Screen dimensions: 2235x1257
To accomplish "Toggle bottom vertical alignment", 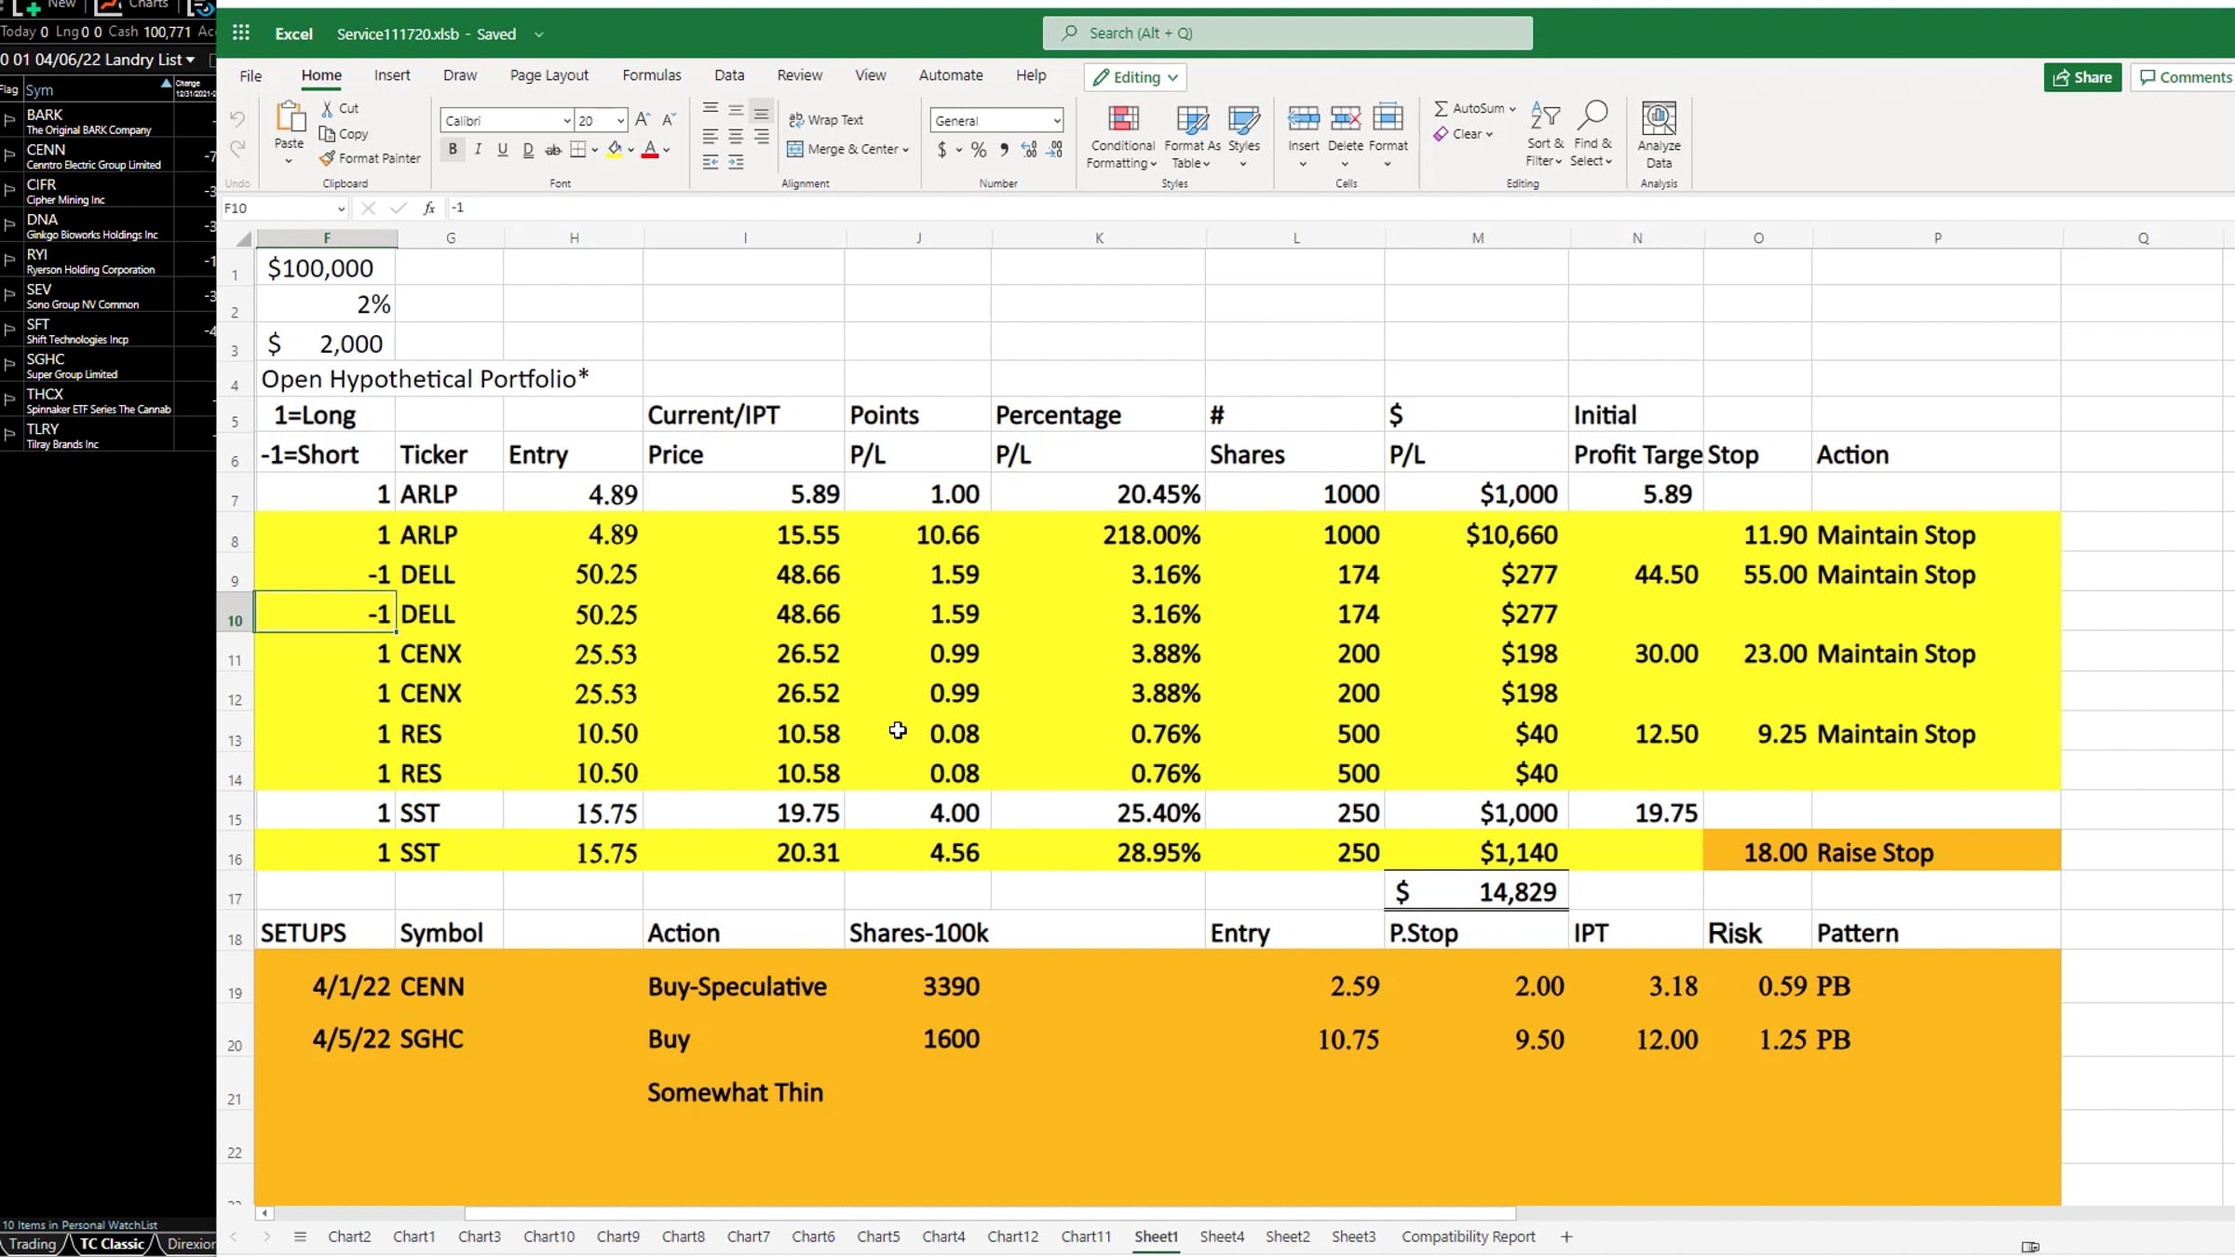I will tap(761, 111).
